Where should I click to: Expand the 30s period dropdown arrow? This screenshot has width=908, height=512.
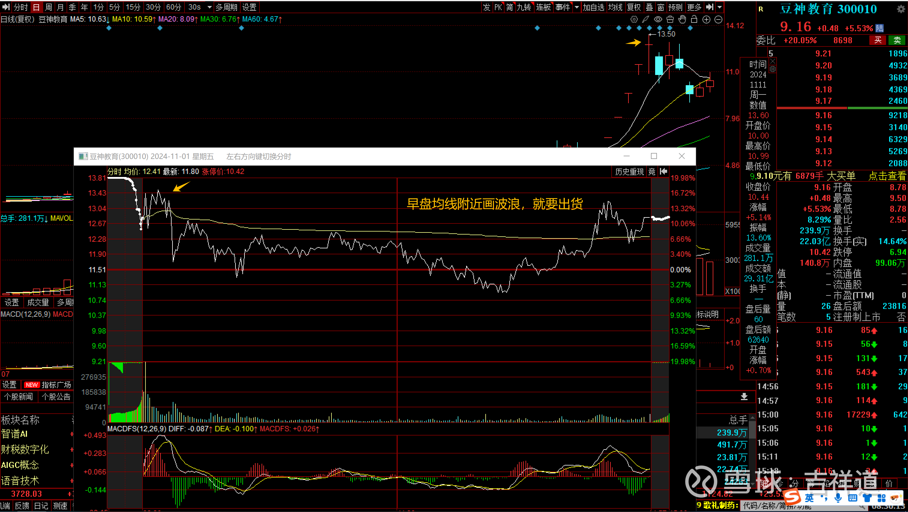210,7
